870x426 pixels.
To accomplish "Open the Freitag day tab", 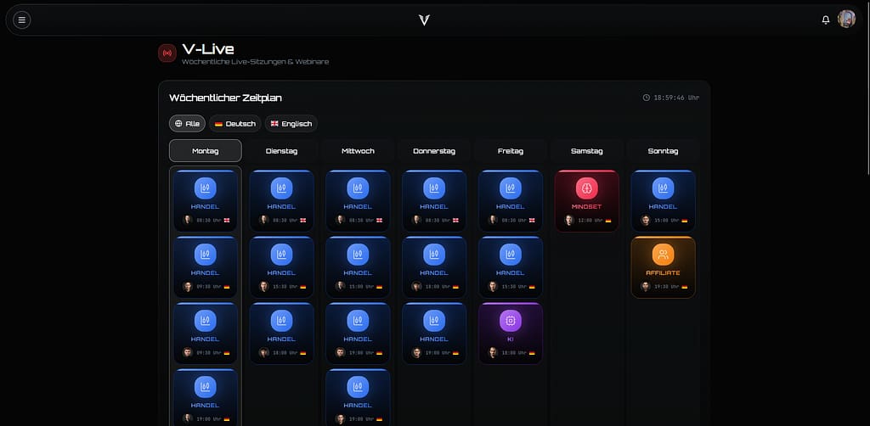I will click(x=510, y=151).
